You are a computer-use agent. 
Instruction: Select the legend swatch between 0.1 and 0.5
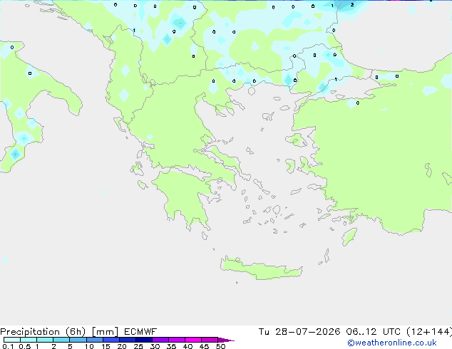(12, 340)
